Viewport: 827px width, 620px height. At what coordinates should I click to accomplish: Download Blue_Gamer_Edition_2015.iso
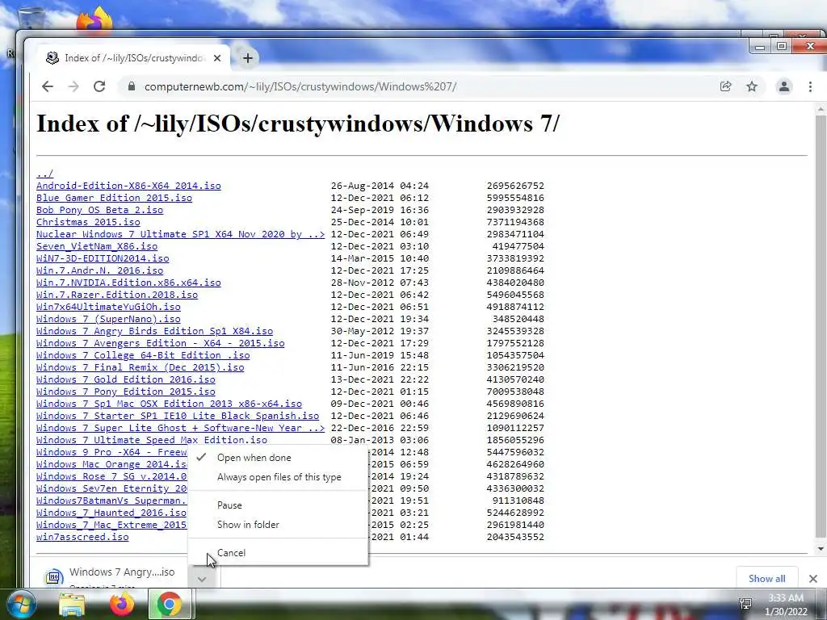tap(115, 198)
